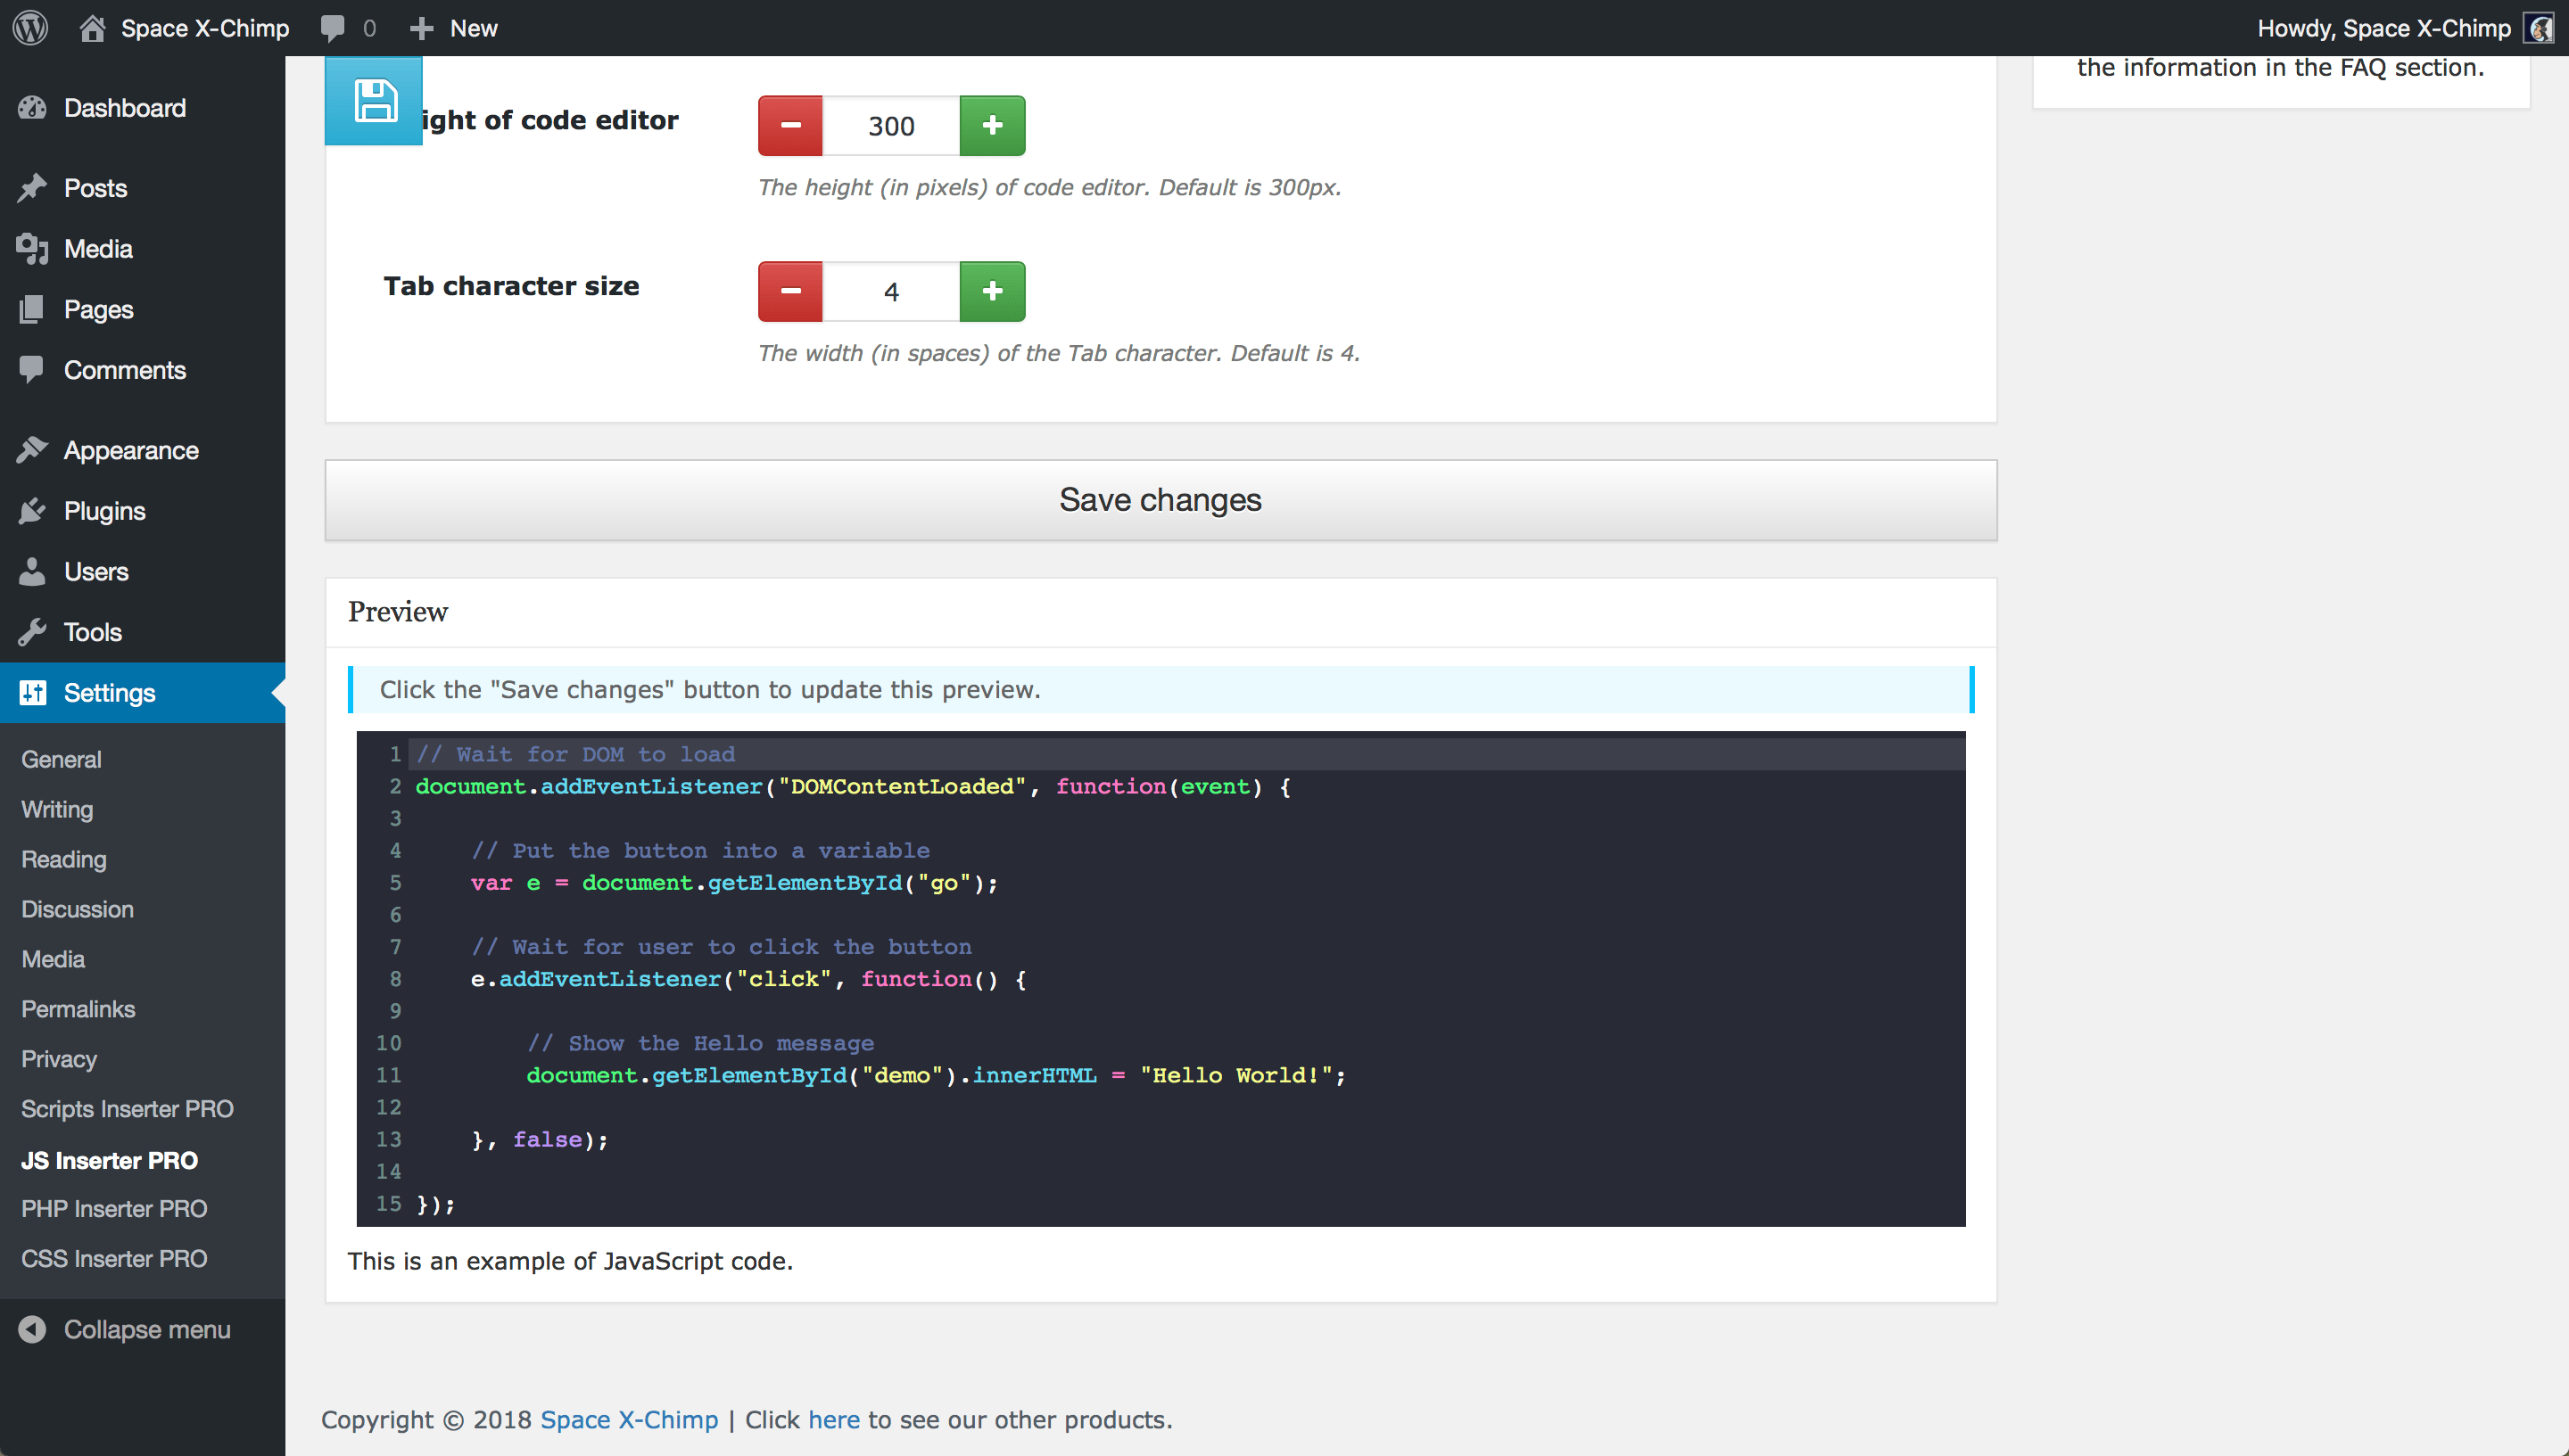Open PHP Inserter PRO settings
The image size is (2569, 1456).
pos(114,1209)
